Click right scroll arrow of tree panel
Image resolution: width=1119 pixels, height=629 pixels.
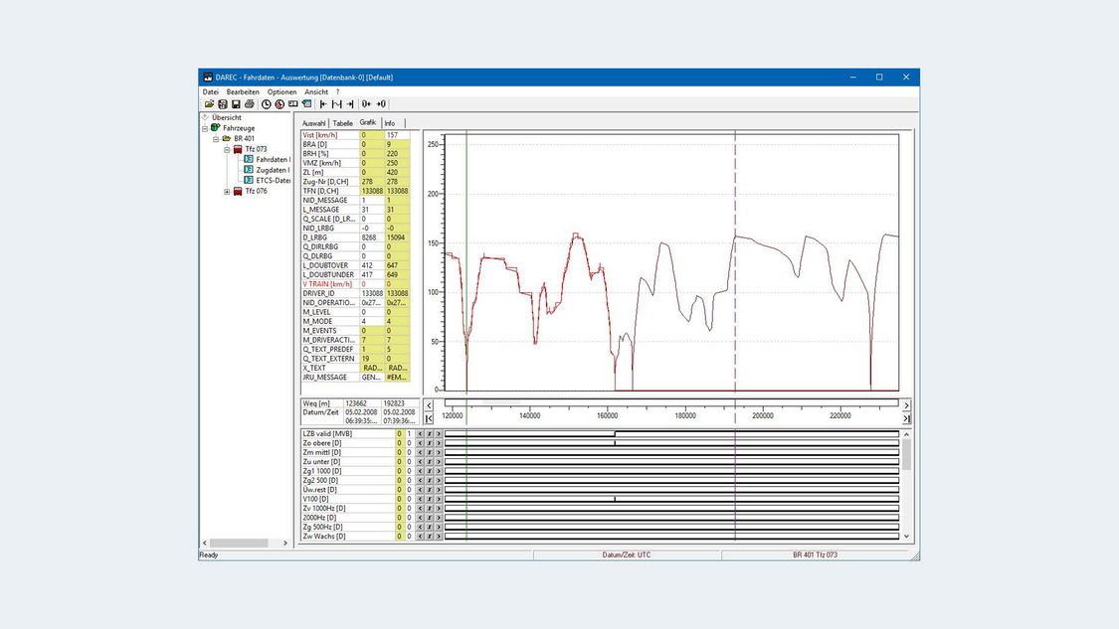[x=285, y=543]
